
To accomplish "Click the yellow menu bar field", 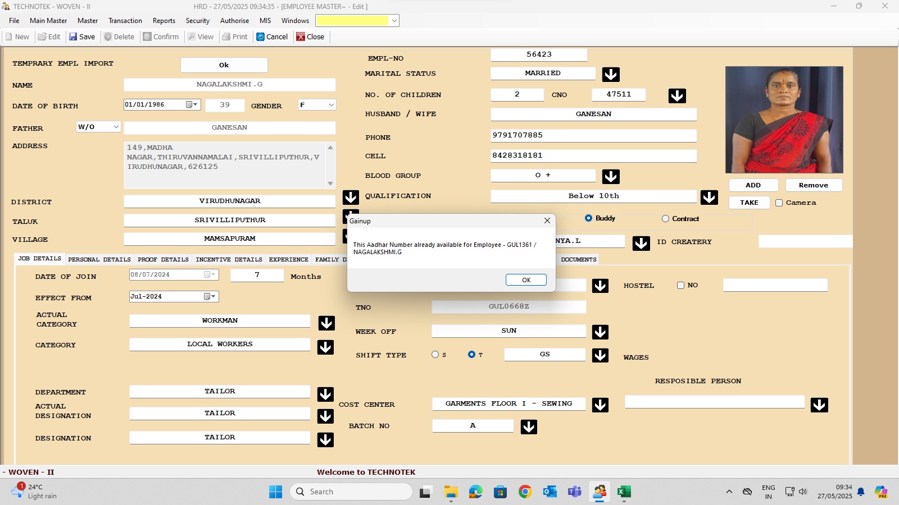I will [x=352, y=21].
